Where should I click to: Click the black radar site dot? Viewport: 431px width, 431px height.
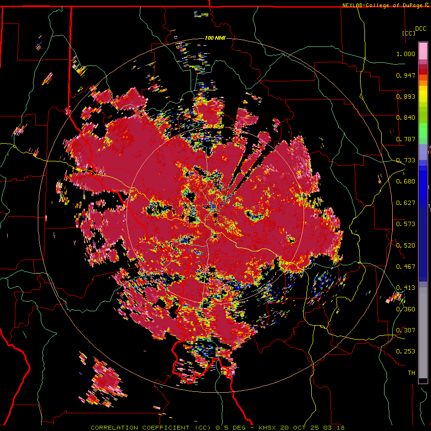click(215, 215)
